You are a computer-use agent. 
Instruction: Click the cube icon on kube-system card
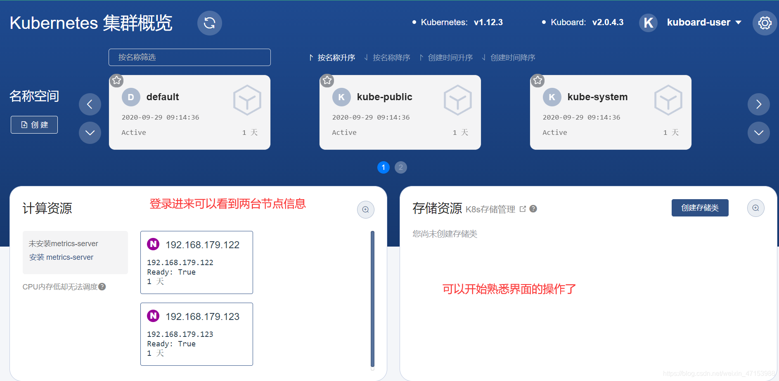[x=668, y=100]
